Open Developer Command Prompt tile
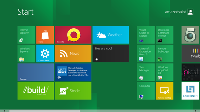200x112 pixels. tap(165, 35)
